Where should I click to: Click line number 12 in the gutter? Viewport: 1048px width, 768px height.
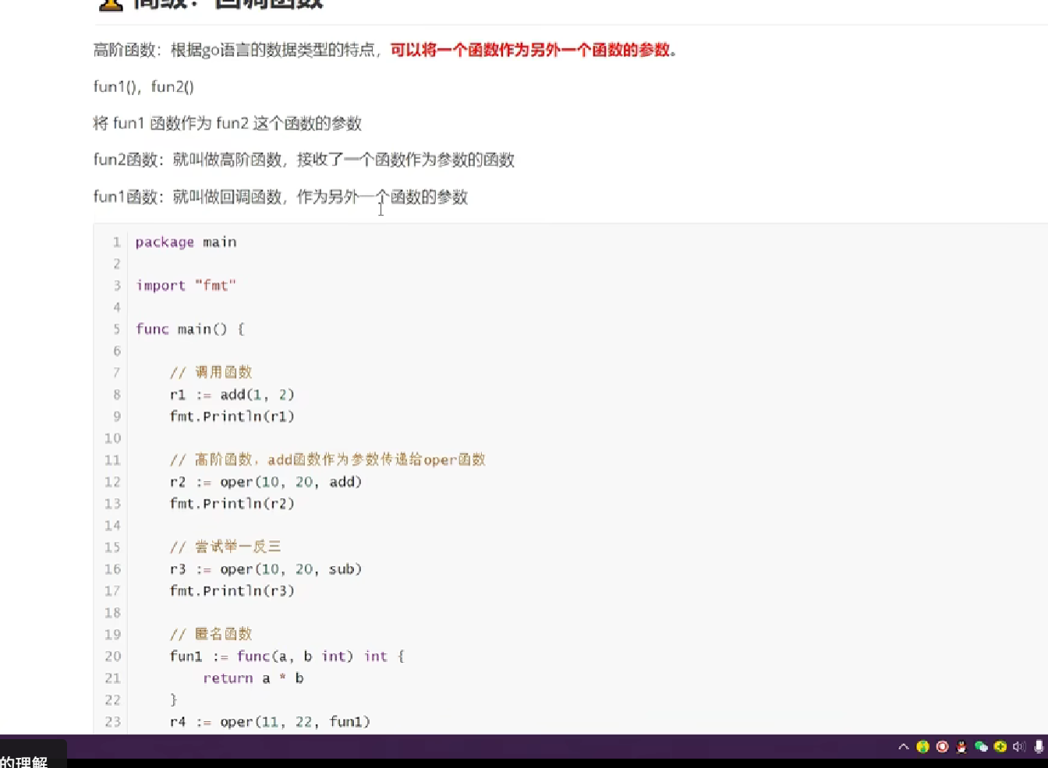click(x=112, y=482)
